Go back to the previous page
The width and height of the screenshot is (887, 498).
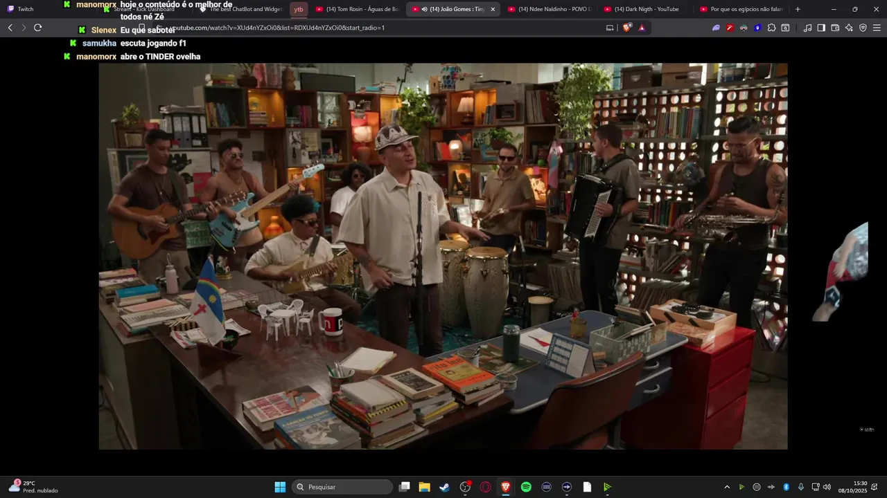10,28
